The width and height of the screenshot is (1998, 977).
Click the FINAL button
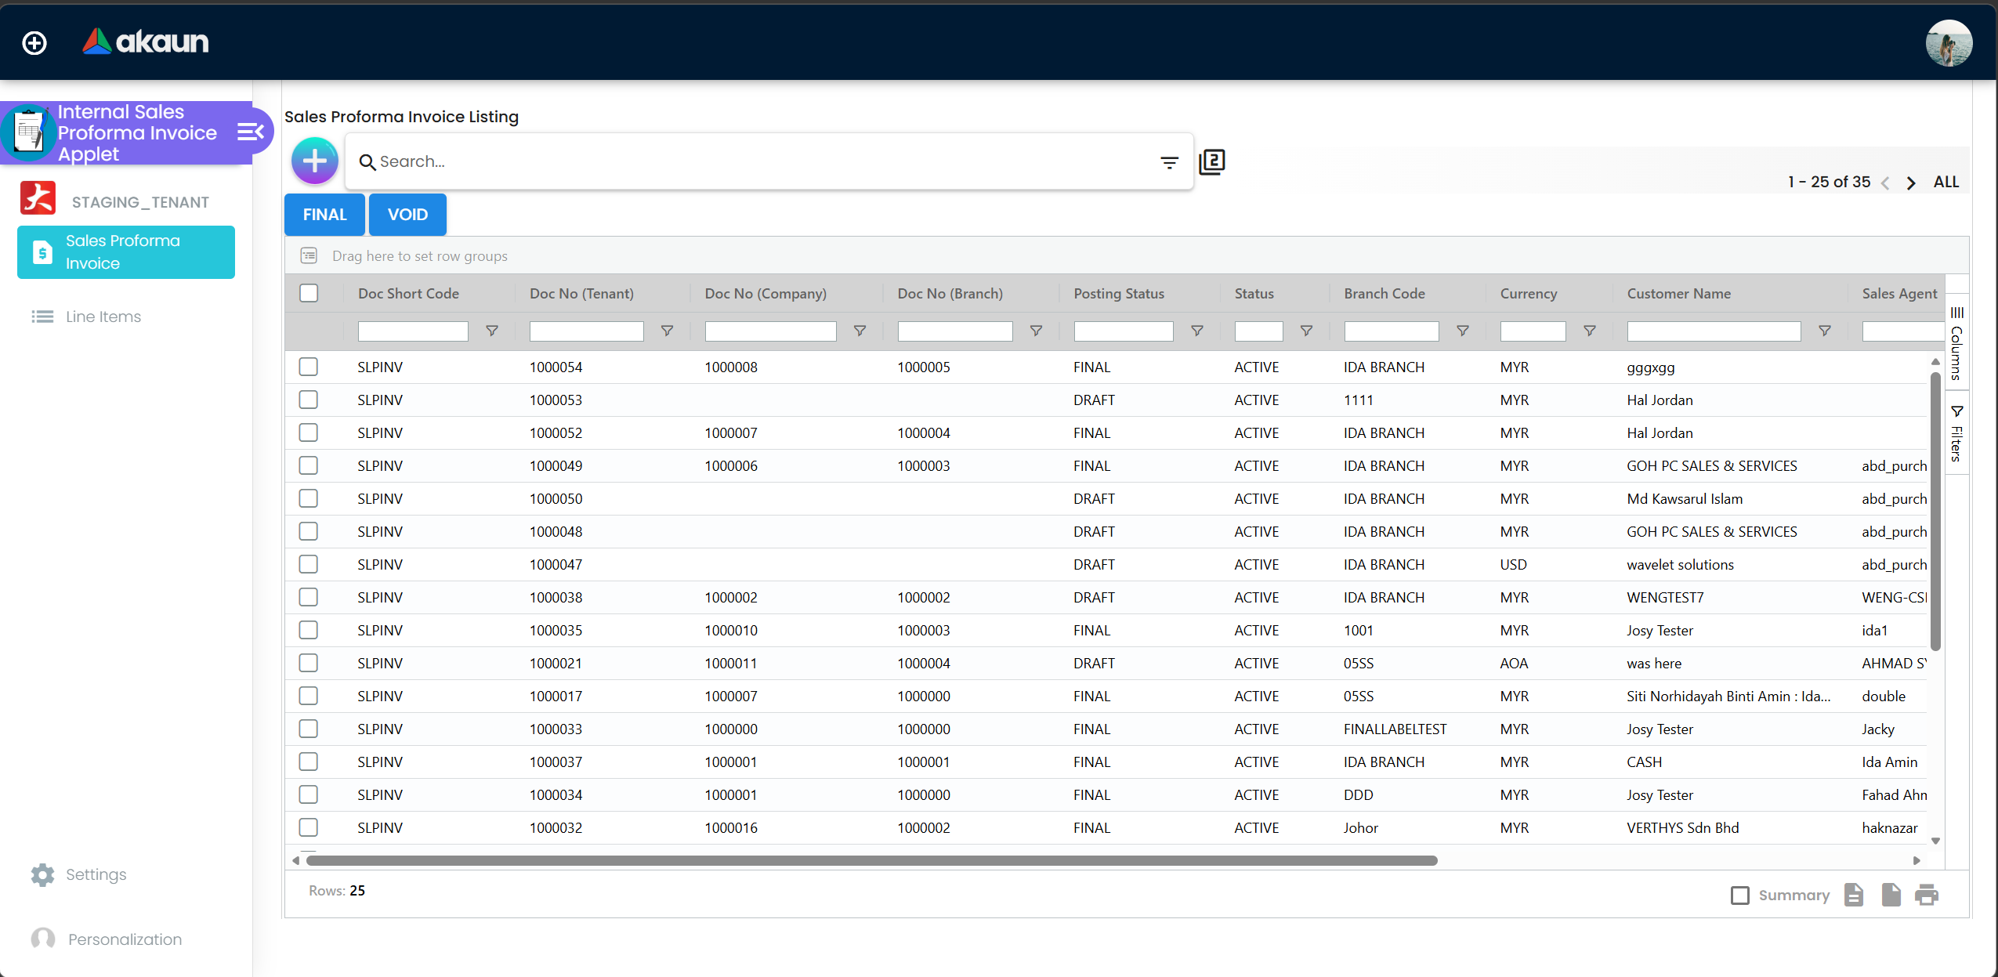[x=324, y=214]
